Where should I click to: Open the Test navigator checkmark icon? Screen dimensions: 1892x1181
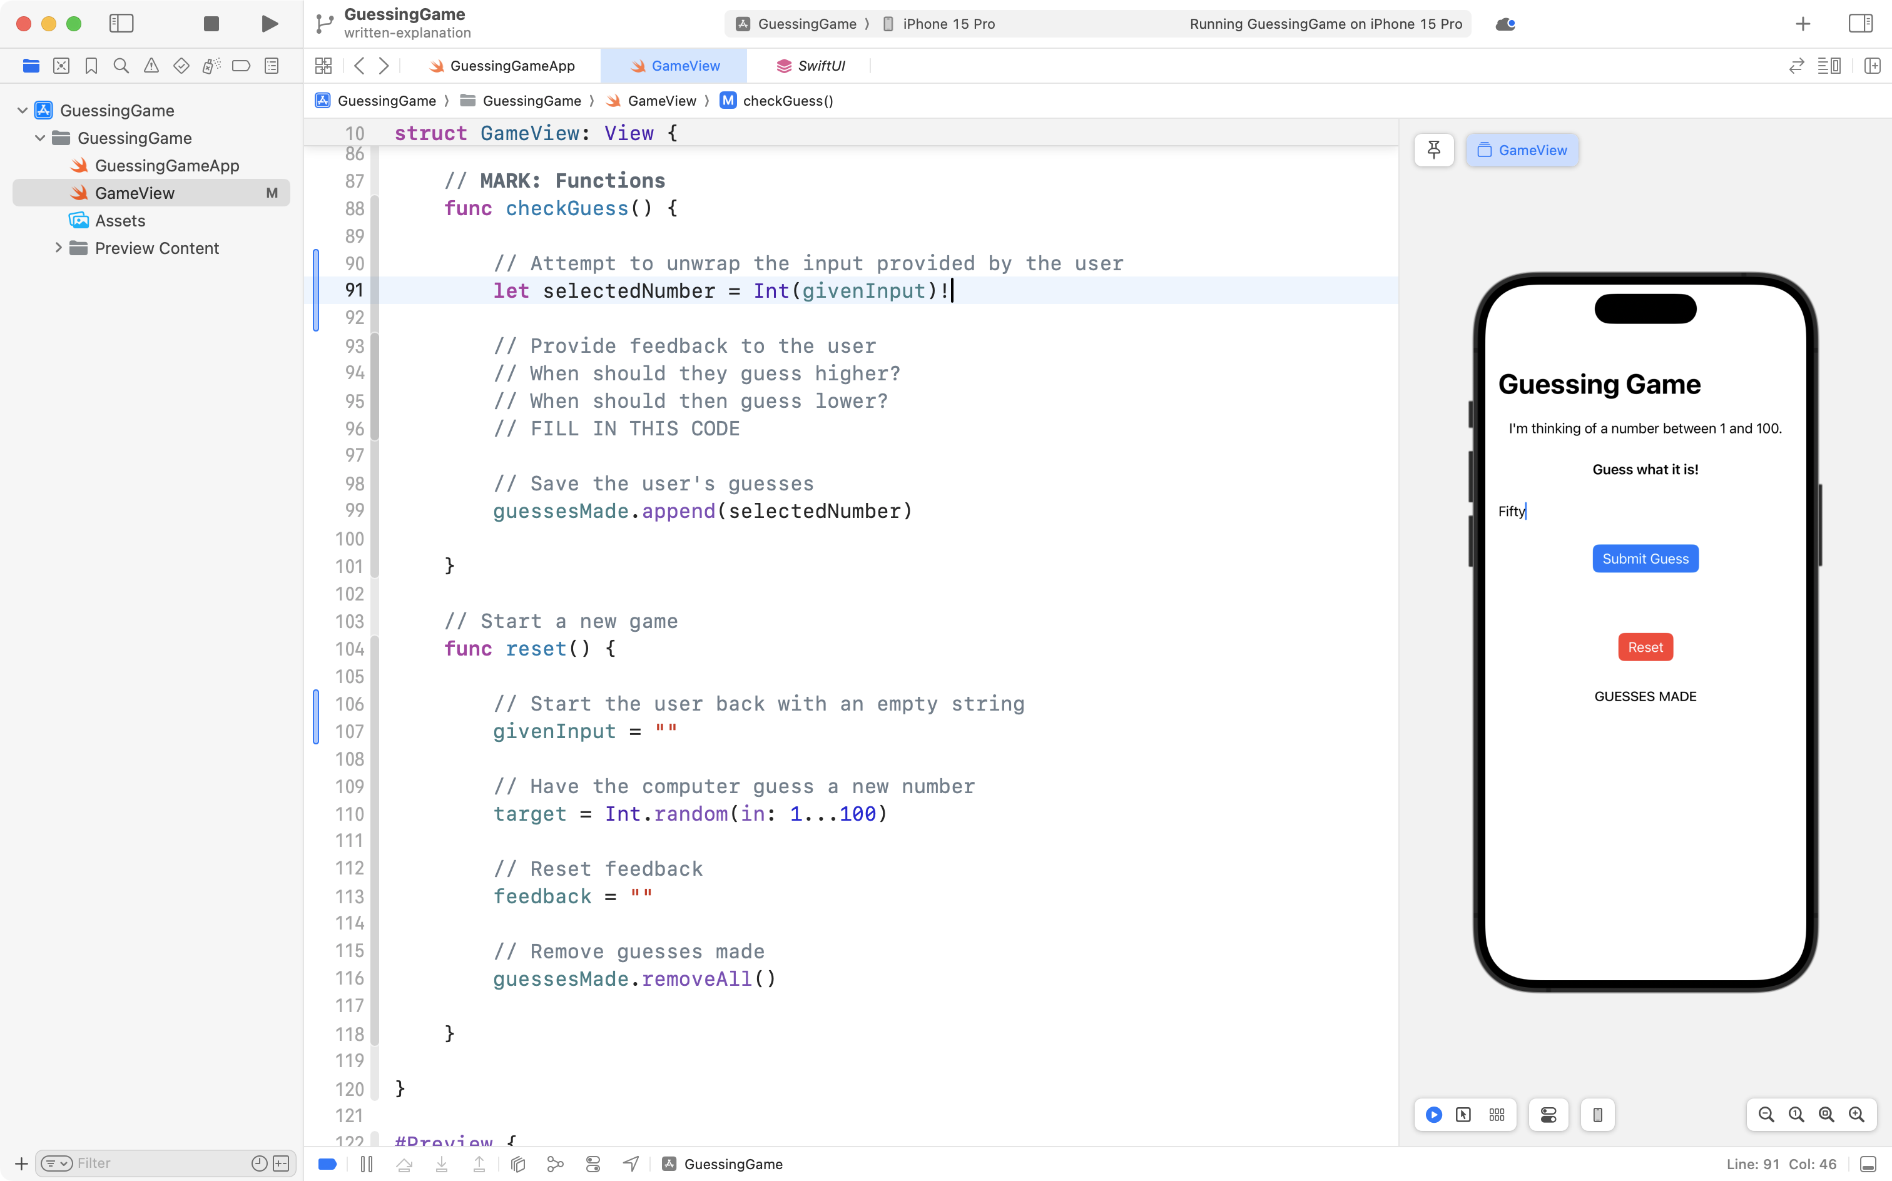pos(180,66)
